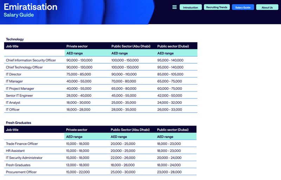Go to the Introduction tab
This screenshot has height=180, width=281.
coord(191,7)
